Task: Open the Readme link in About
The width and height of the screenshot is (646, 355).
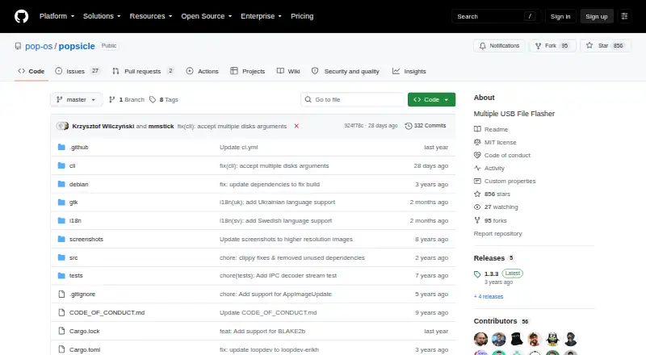Action: tap(491, 129)
